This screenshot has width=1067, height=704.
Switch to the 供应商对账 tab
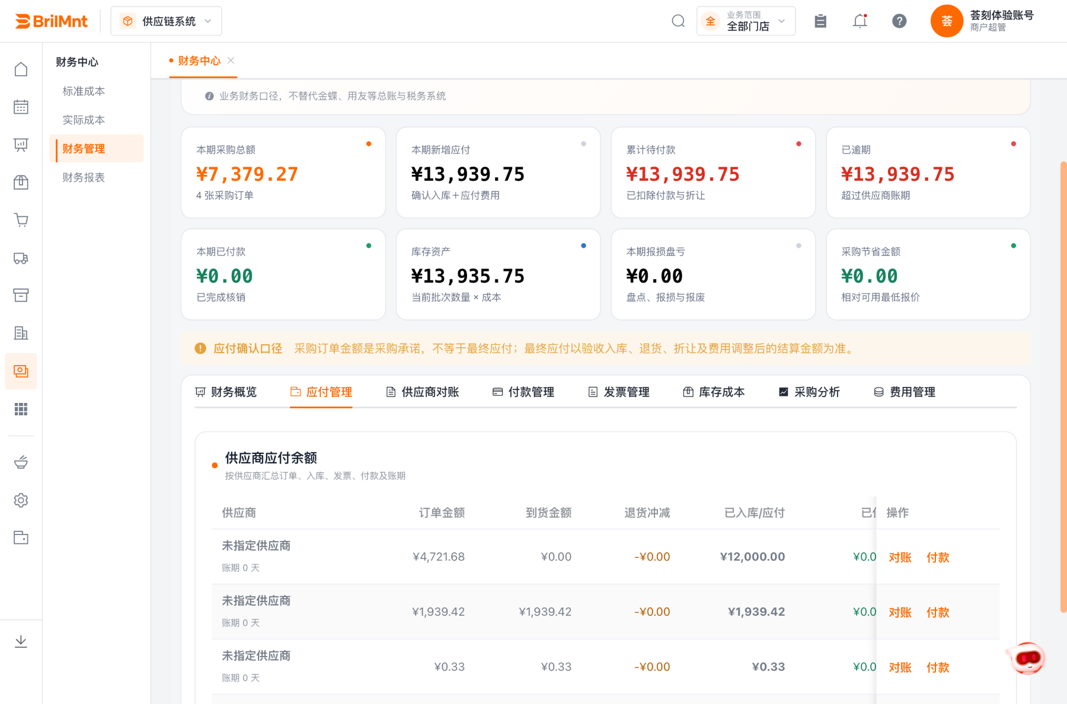(x=422, y=392)
